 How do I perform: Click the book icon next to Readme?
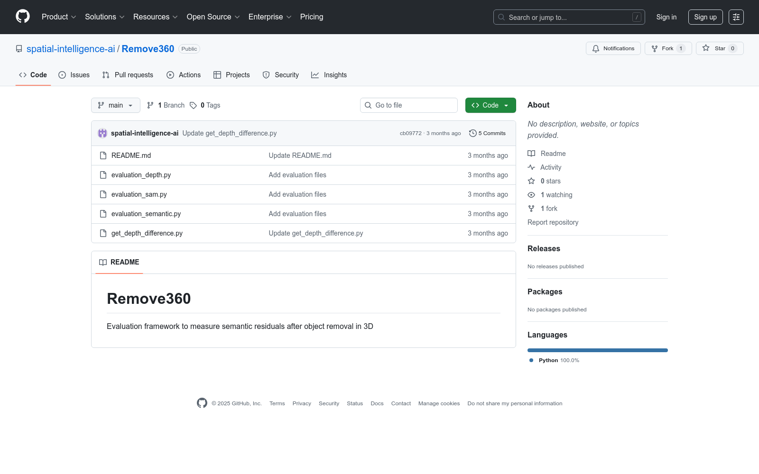point(531,154)
